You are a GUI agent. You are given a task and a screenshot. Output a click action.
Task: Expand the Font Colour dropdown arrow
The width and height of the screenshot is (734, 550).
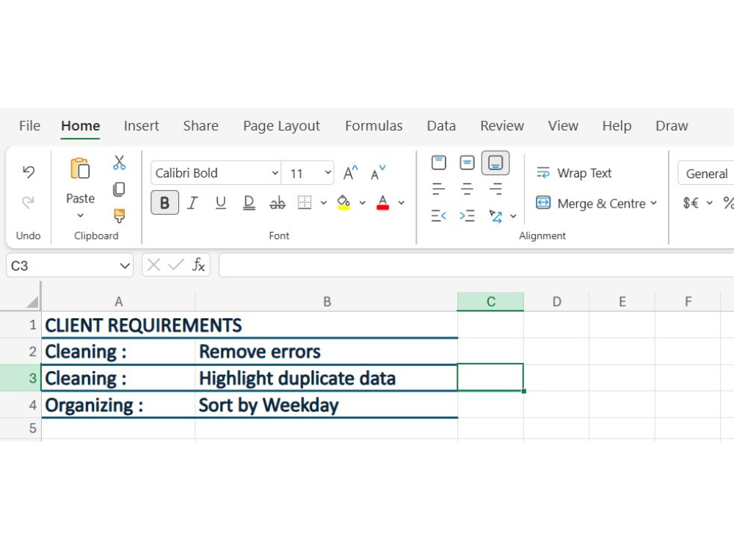[x=401, y=203]
